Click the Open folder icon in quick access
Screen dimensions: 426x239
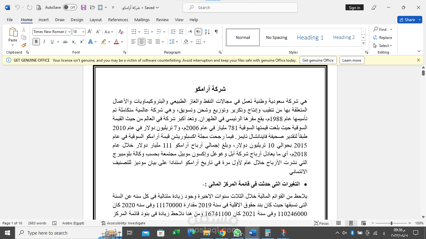point(92,7)
